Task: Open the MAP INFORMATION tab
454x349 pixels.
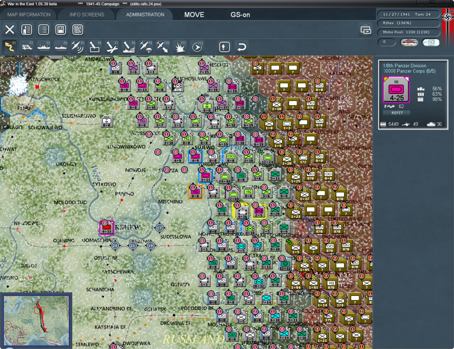Action: point(29,15)
